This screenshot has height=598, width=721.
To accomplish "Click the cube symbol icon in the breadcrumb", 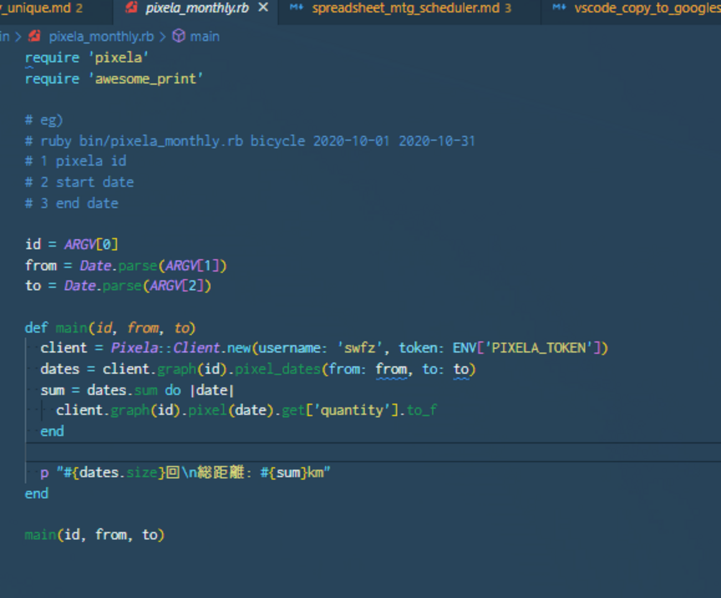I will [179, 36].
